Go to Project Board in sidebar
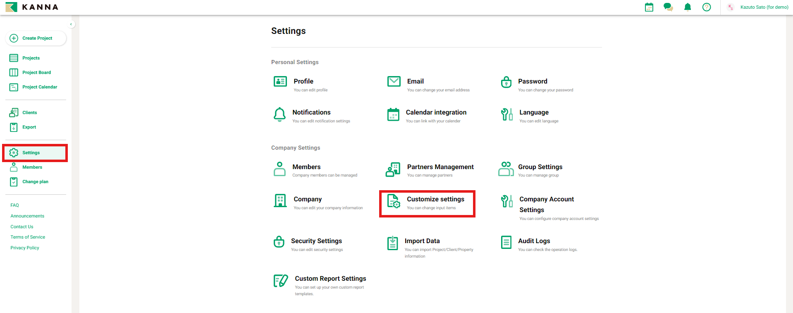Image resolution: width=793 pixels, height=313 pixels. (36, 72)
